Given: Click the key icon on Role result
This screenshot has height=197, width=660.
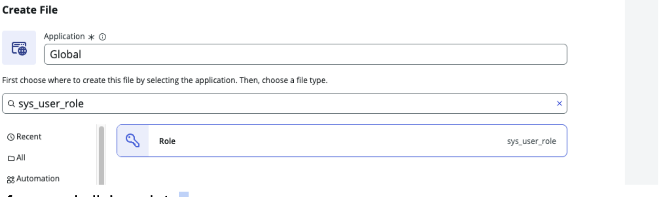Looking at the screenshot, I should pos(133,141).
